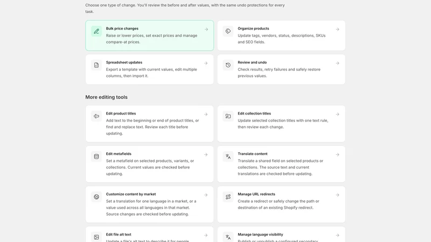Click 'Set a translation for one language' text
Screen dimensions: 431x242
click(151, 208)
